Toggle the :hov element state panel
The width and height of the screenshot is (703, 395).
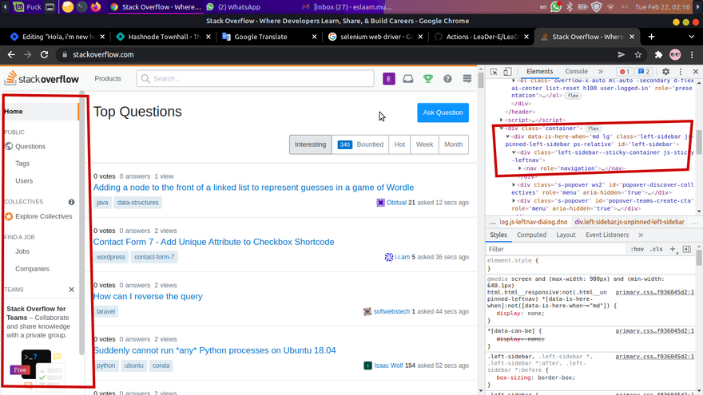(637, 249)
